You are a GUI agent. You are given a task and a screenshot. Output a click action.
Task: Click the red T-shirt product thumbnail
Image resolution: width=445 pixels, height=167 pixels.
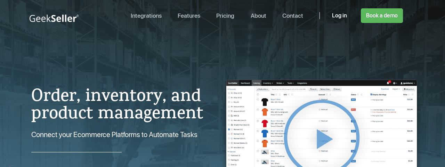265,123
